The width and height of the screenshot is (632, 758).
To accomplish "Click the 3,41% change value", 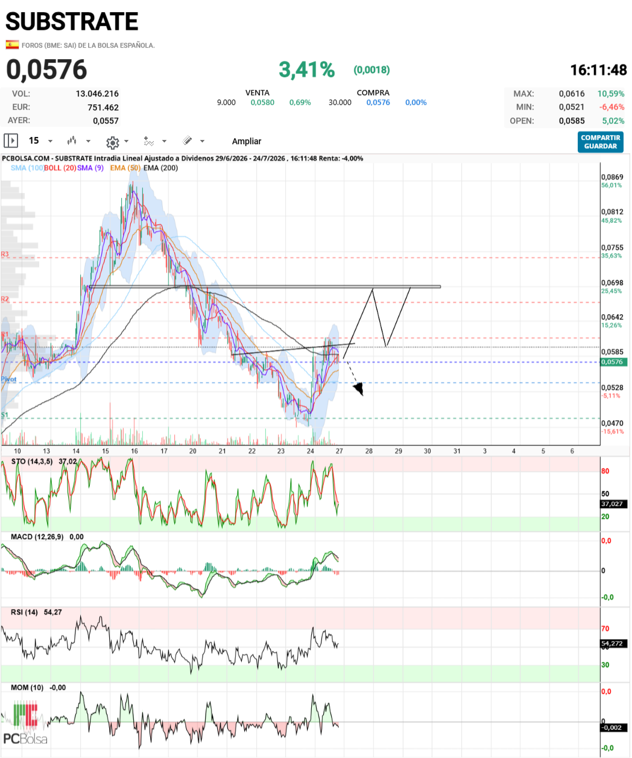I will (306, 70).
